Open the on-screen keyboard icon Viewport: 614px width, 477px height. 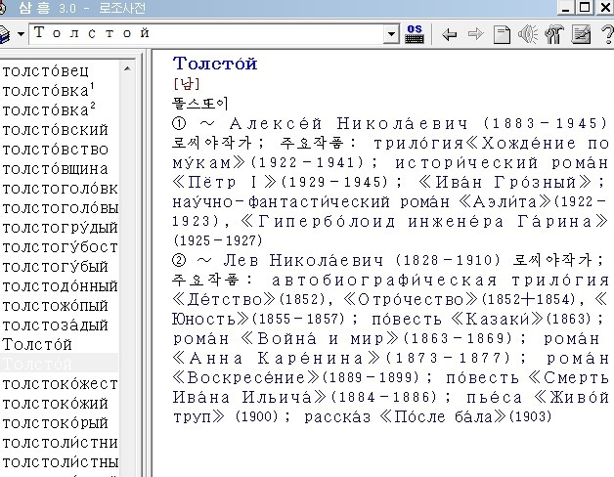tap(415, 34)
